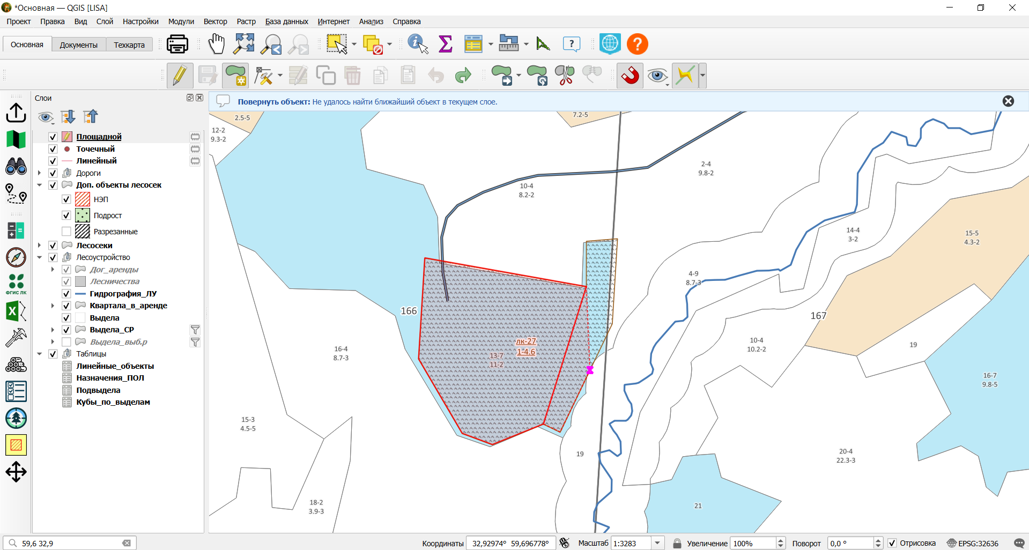This screenshot has height=550, width=1029.
Task: Expand the Дороги layer group
Action: coord(39,173)
